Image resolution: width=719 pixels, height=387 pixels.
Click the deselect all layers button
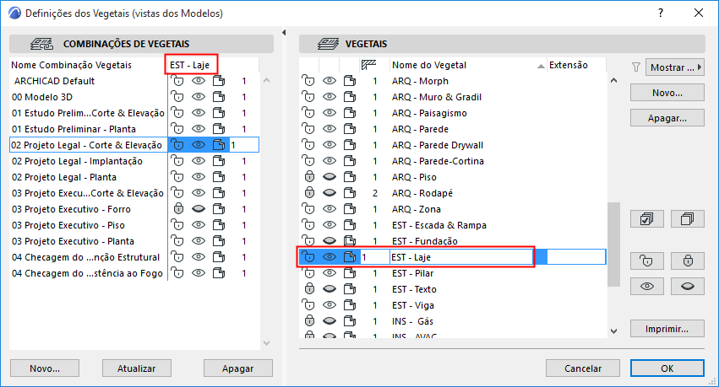click(x=687, y=219)
